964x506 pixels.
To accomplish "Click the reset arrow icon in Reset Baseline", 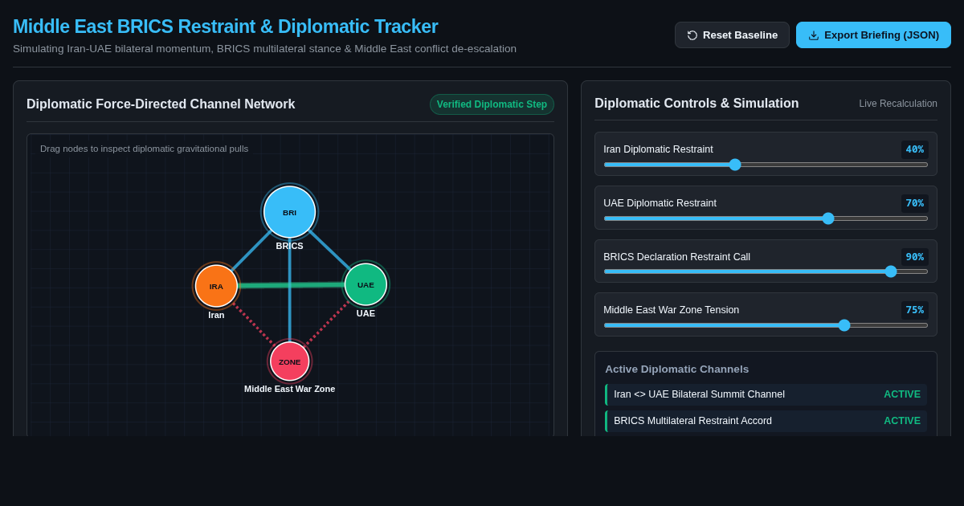I will [692, 35].
